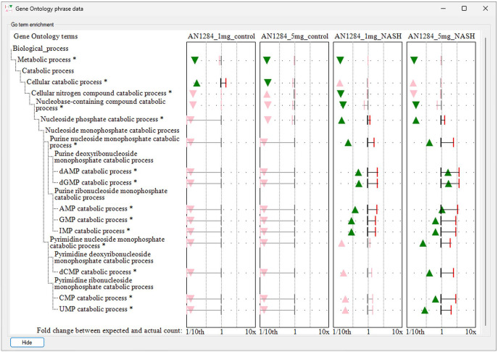
Task: Click the app icon in the title bar
Action: [8, 8]
